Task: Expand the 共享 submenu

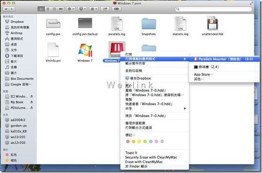Action: click(x=154, y=108)
